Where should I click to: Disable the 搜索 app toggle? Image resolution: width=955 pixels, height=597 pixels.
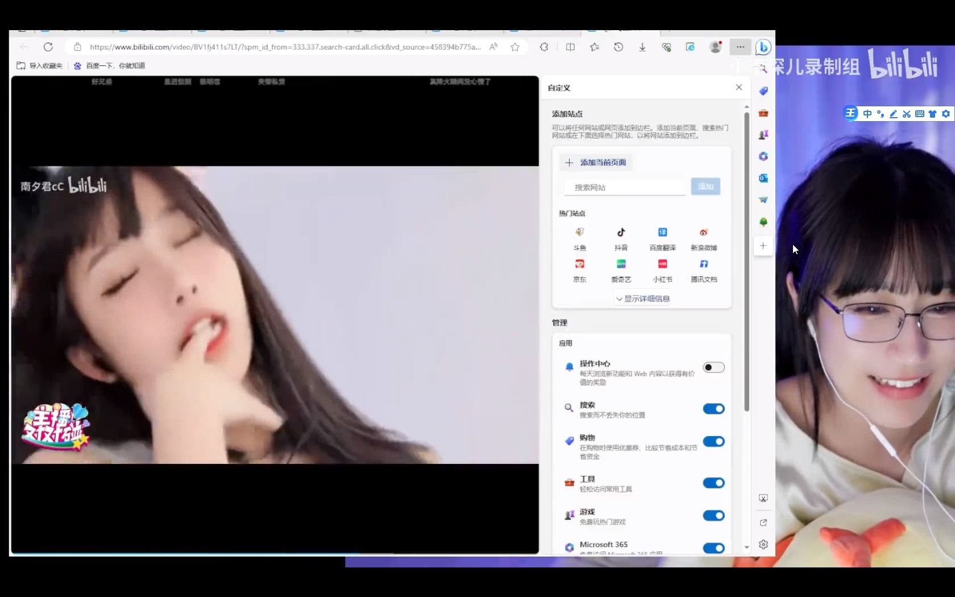coord(713,409)
